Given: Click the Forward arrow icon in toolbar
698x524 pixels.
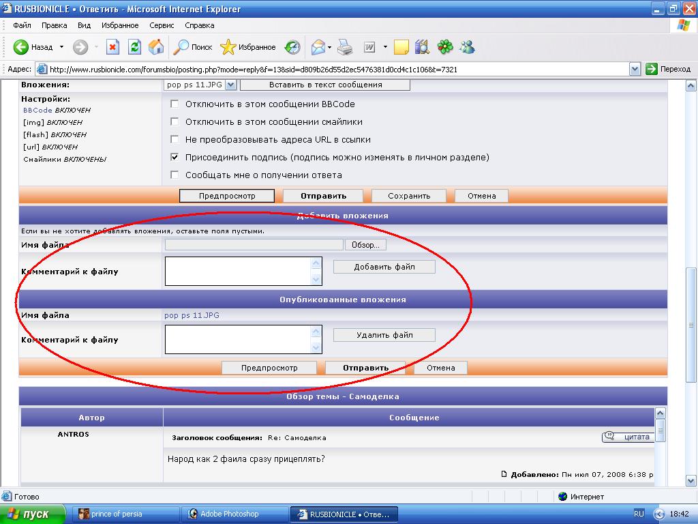Looking at the screenshot, I should pos(80,47).
